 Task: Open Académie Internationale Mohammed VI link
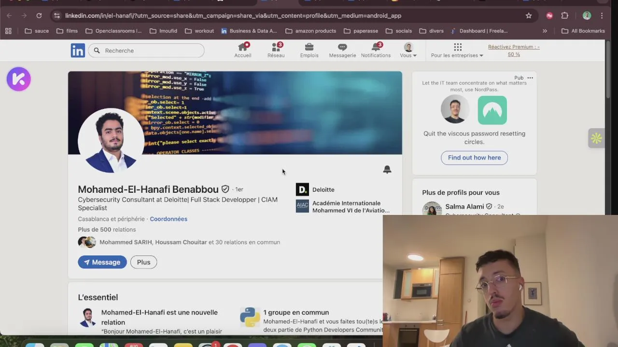(x=343, y=207)
